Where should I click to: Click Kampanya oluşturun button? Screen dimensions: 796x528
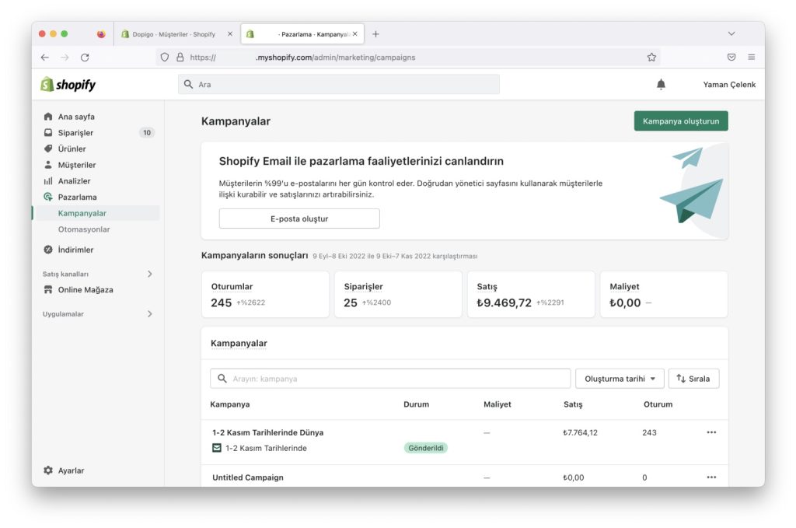tap(681, 121)
